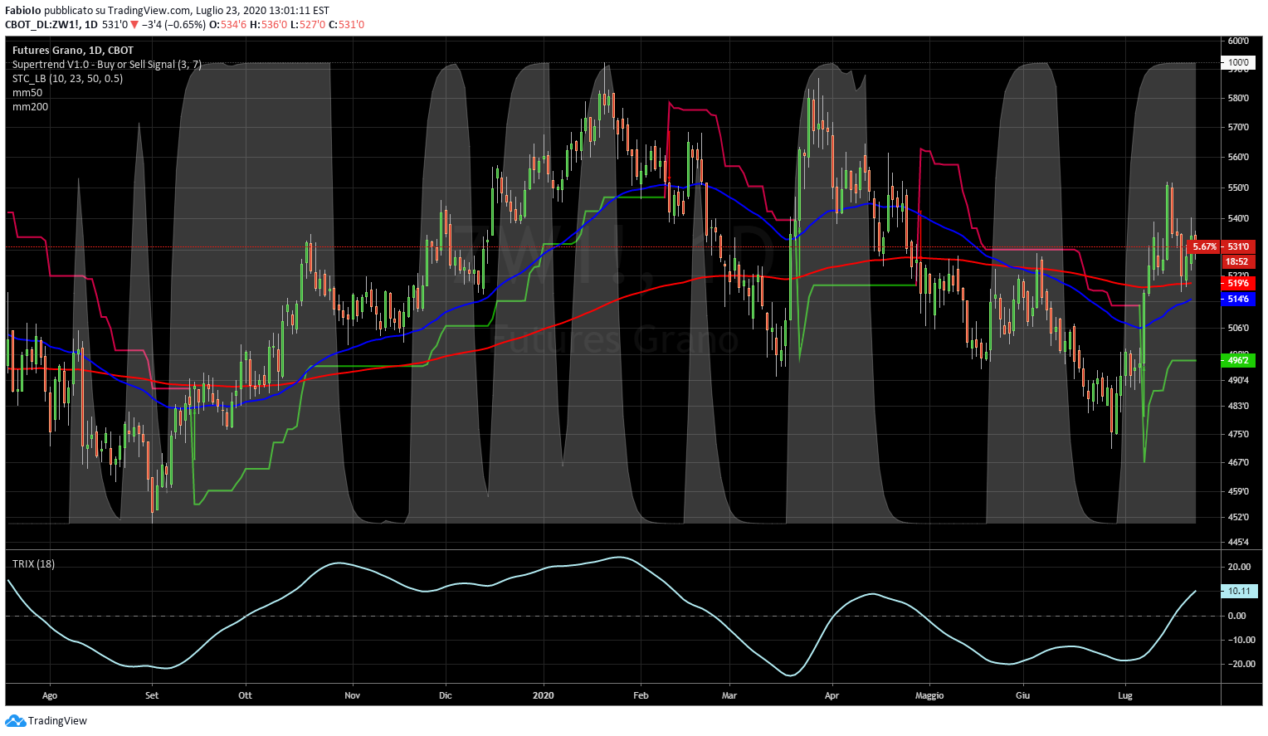Image resolution: width=1268 pixels, height=736 pixels.
Task: Click the Maggio label on time axis
Action: pyautogui.click(x=929, y=695)
